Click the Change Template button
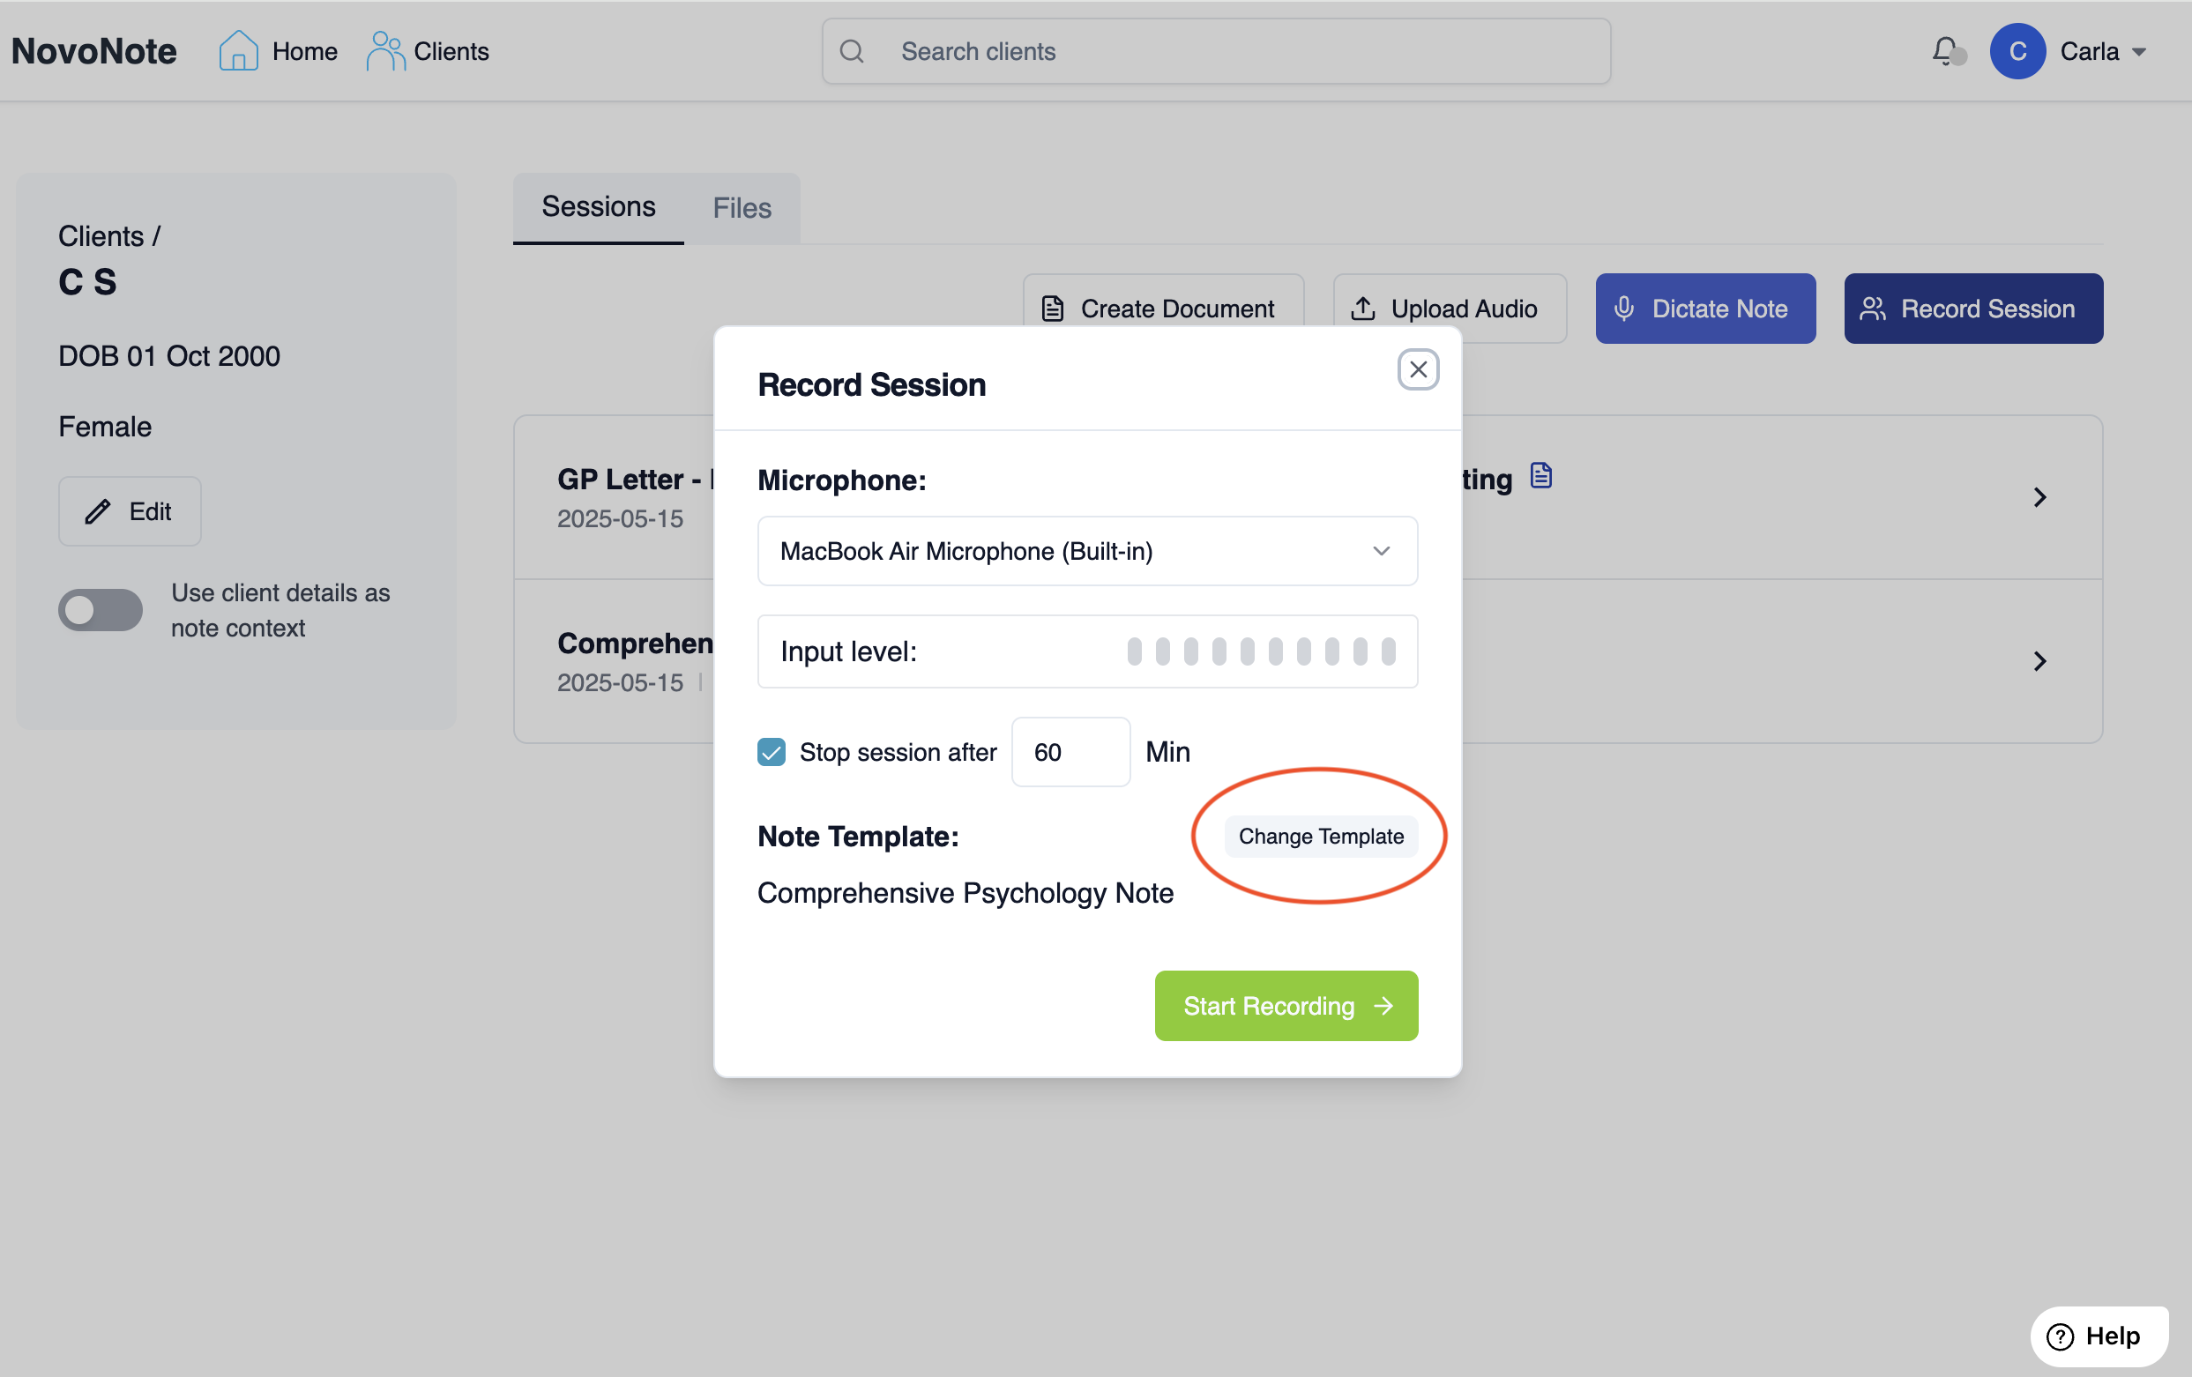Image resolution: width=2192 pixels, height=1377 pixels. pyautogui.click(x=1320, y=837)
